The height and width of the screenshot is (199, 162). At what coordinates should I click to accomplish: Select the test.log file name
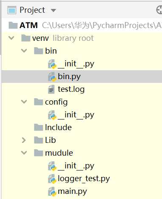click(71, 89)
